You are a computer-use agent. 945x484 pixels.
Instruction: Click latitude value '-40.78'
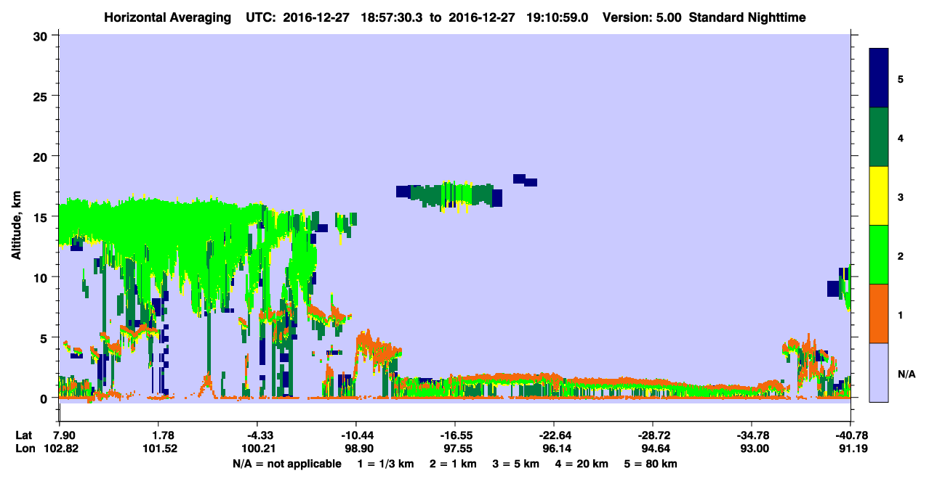[850, 435]
